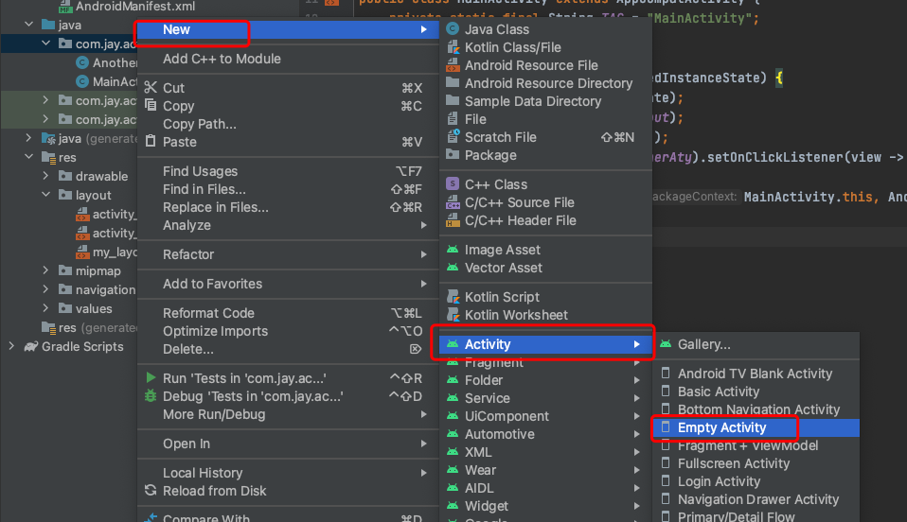Click the MainAct class icon in project tree
This screenshot has width=907, height=522.
(82, 81)
